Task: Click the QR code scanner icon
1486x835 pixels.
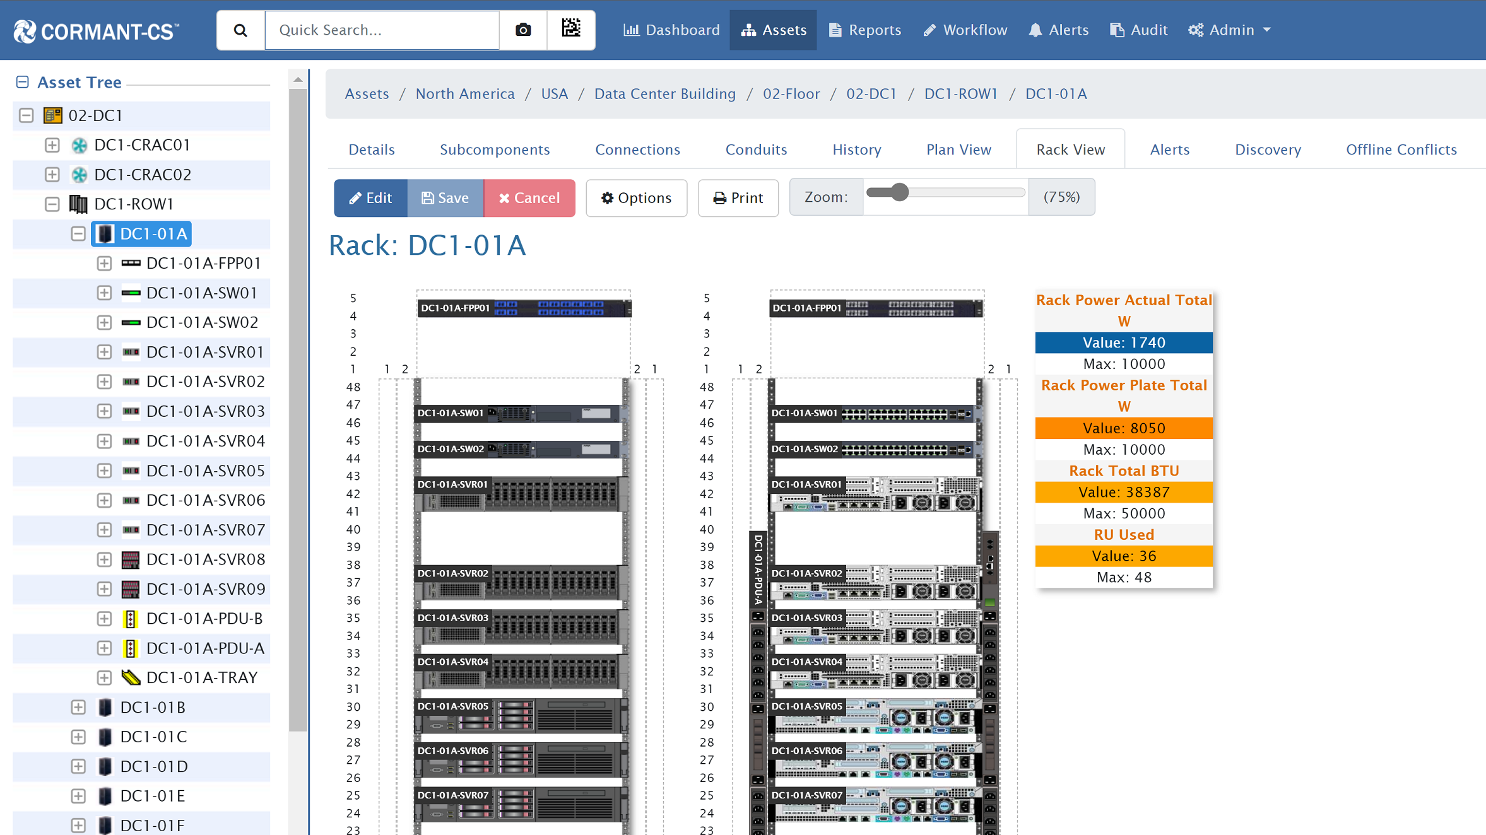Action: click(570, 29)
